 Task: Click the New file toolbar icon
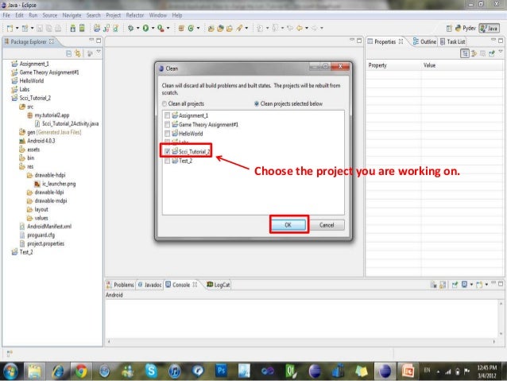point(10,29)
